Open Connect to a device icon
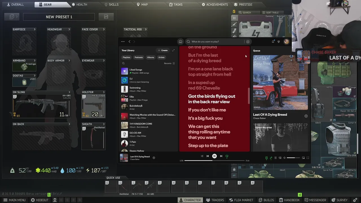The image size is (361, 203). tap(280, 158)
